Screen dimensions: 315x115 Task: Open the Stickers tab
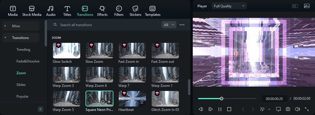(135, 11)
